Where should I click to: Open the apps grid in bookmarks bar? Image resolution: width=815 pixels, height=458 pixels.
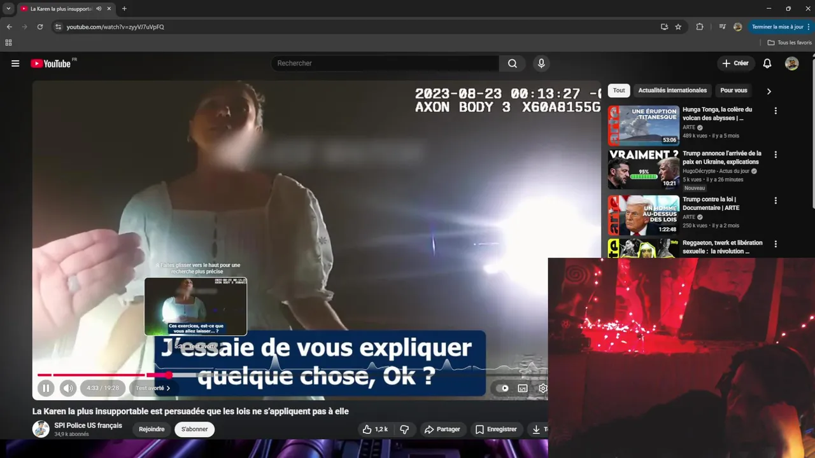click(8, 43)
